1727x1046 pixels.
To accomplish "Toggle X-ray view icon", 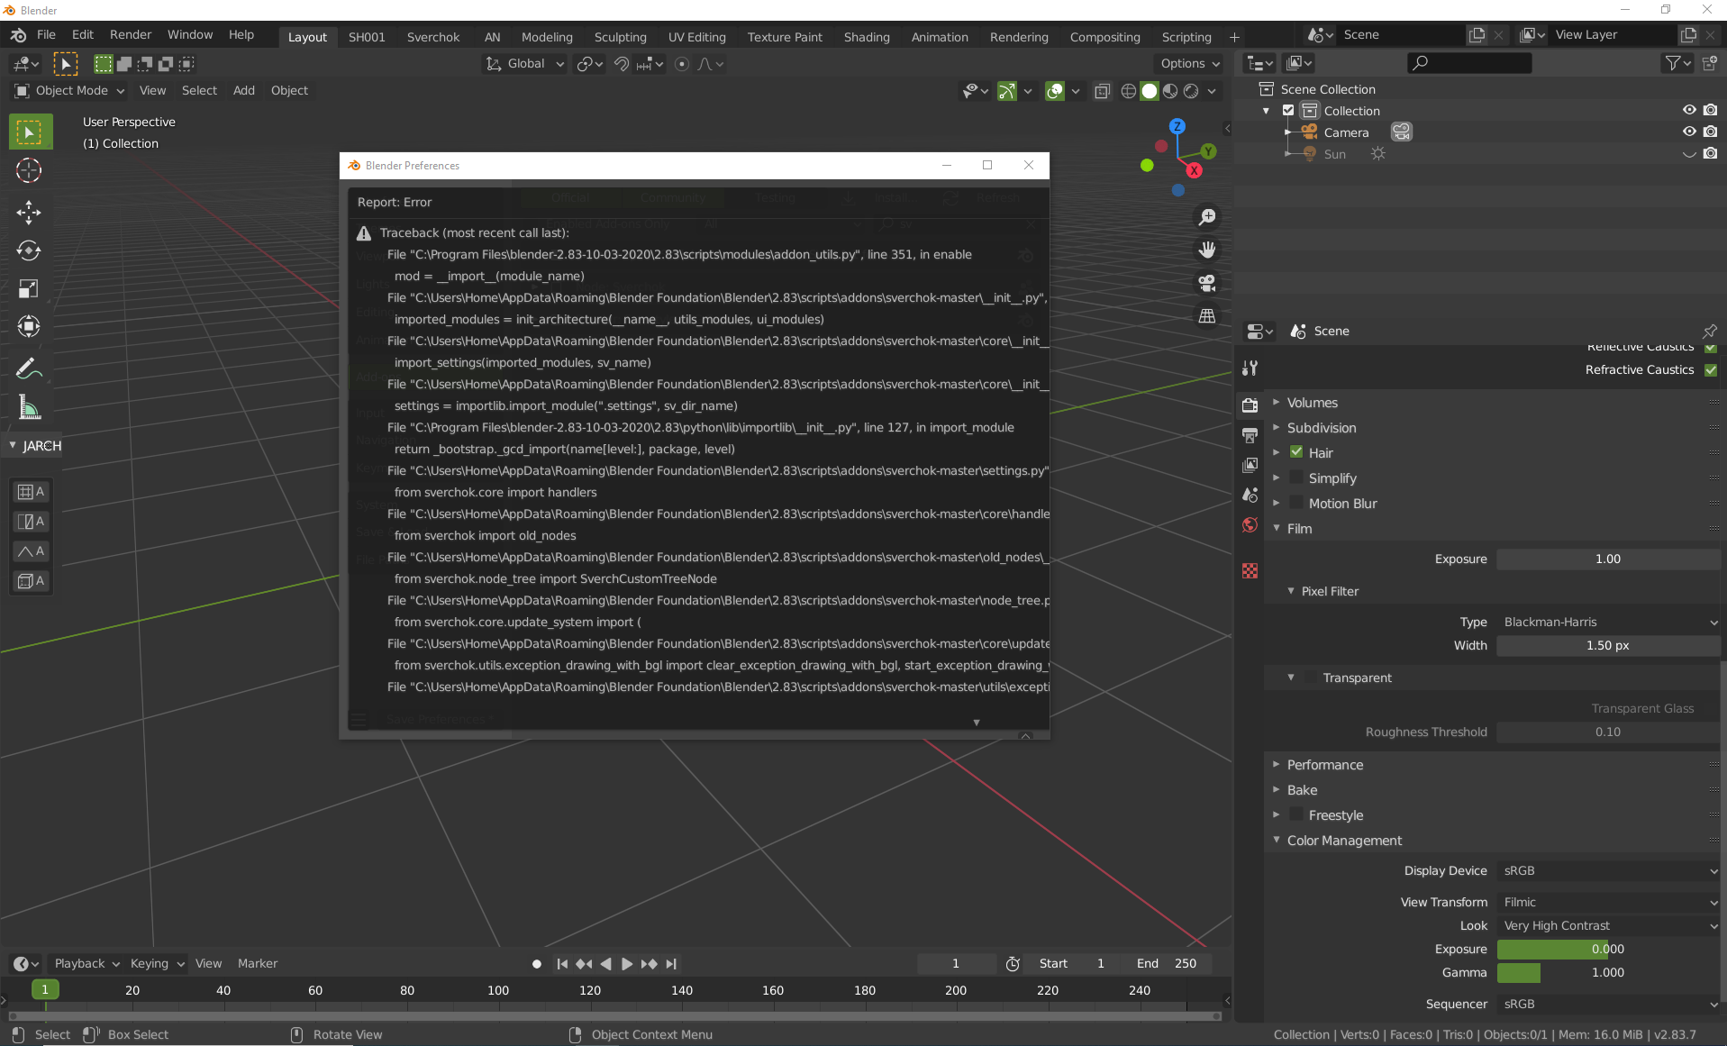I will 1102,91.
